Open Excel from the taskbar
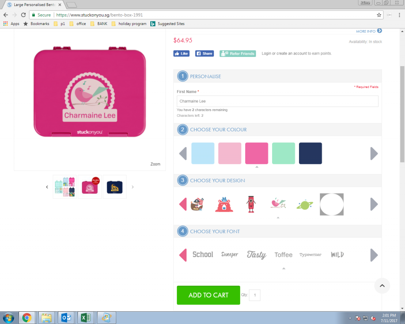 86,318
